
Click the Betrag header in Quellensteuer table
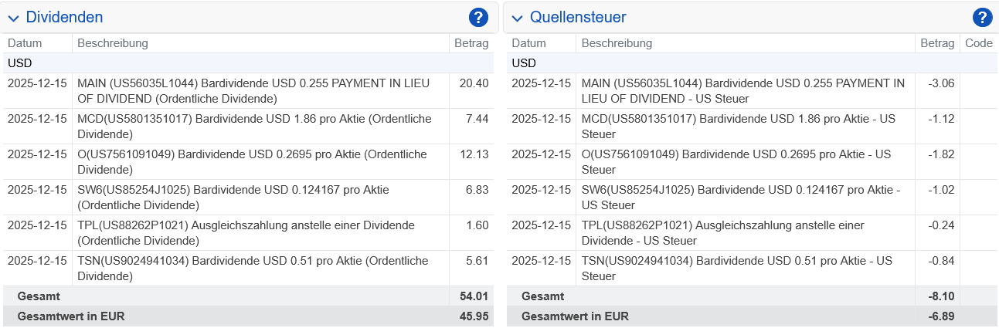point(937,43)
